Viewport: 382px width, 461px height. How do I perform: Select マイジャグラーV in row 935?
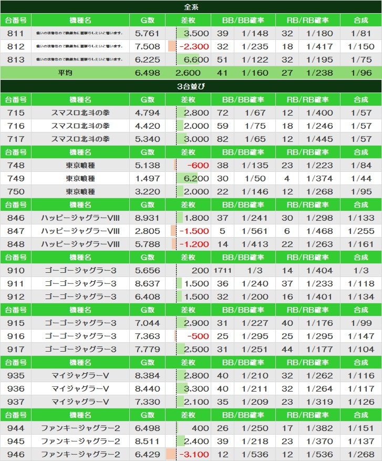click(80, 376)
